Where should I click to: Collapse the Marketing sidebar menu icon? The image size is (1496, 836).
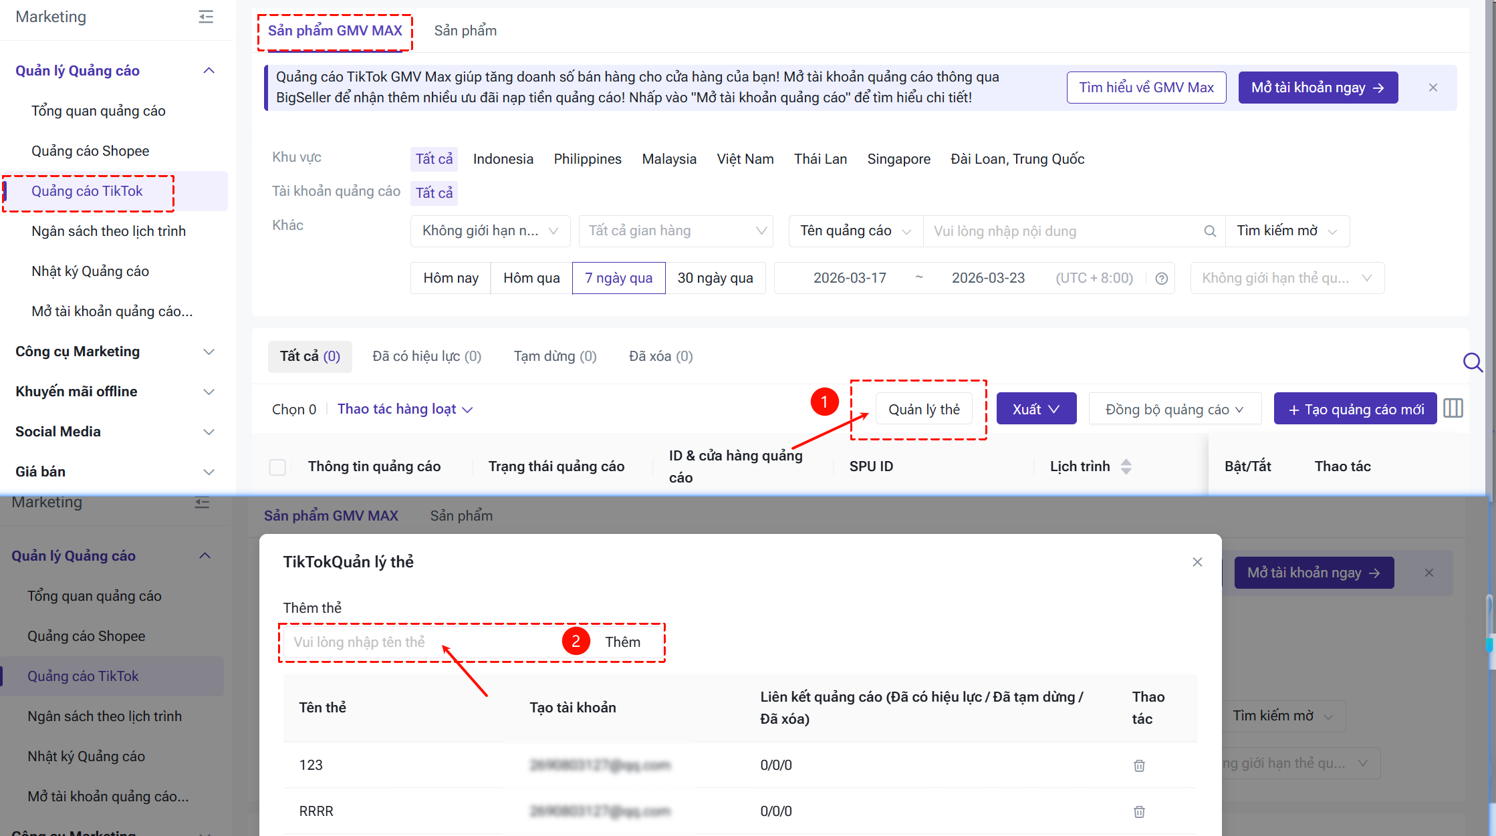(206, 17)
